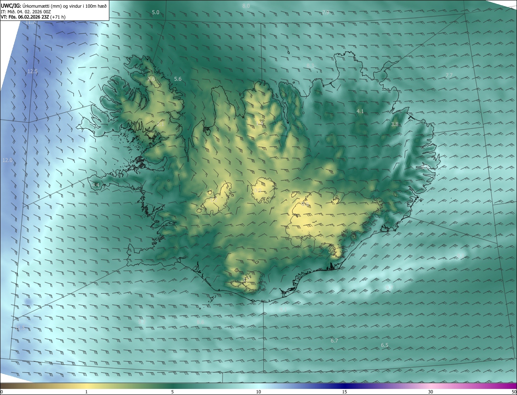Click the 8.3 value off the north coast
The image size is (517, 395).
[x=310, y=65]
